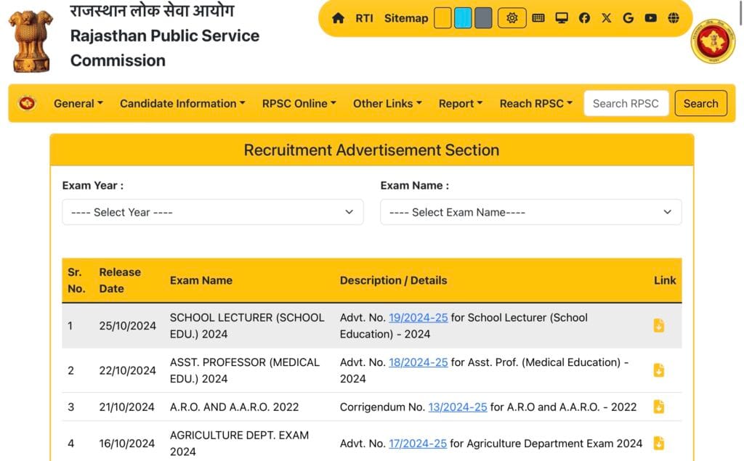This screenshot has width=744, height=461.
Task: Click the Search button
Action: [x=701, y=103]
